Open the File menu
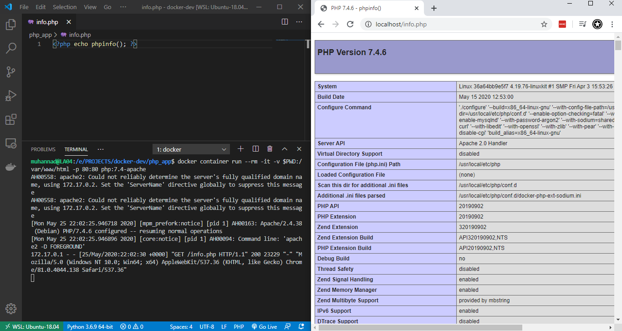Screen dimensions: 622x331 (x=23, y=7)
